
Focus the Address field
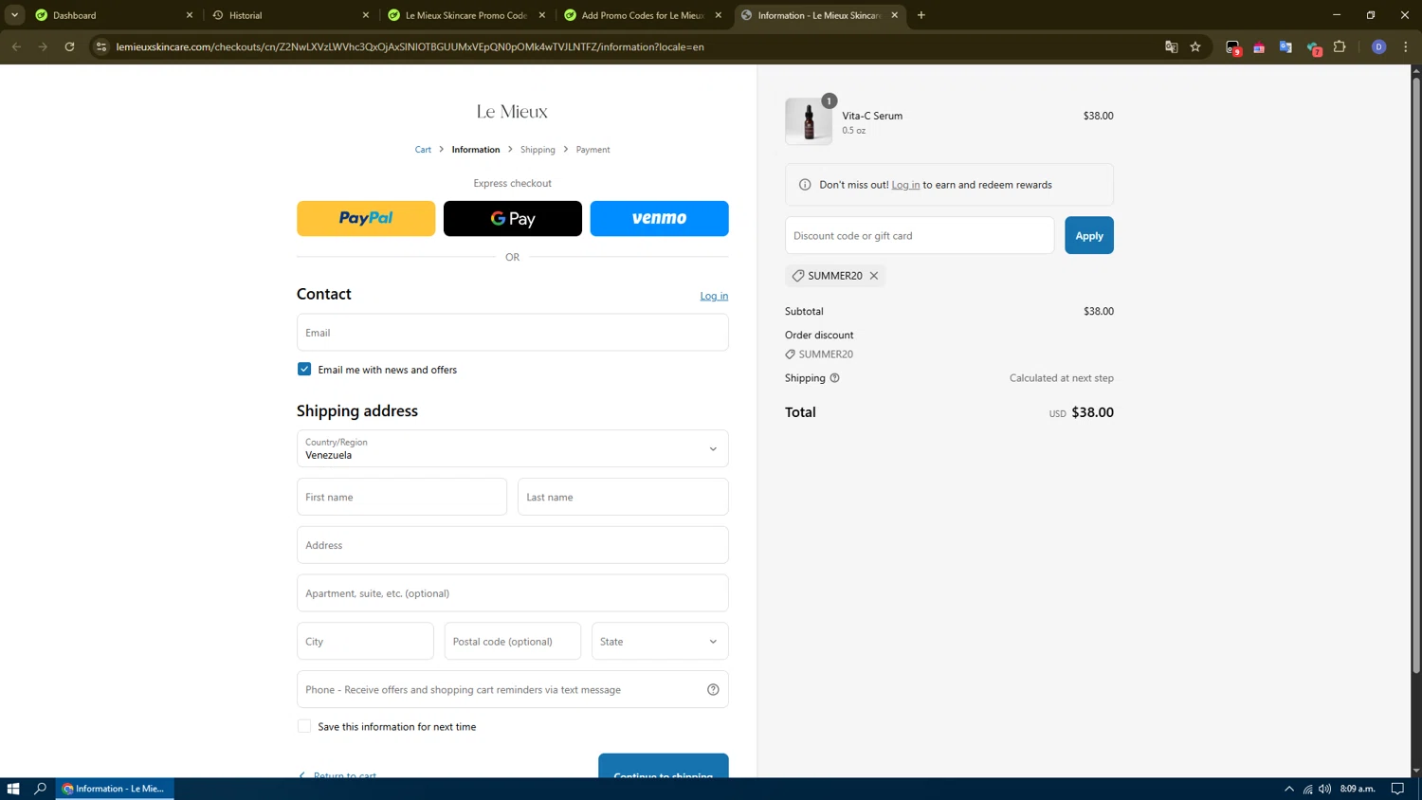click(x=513, y=545)
